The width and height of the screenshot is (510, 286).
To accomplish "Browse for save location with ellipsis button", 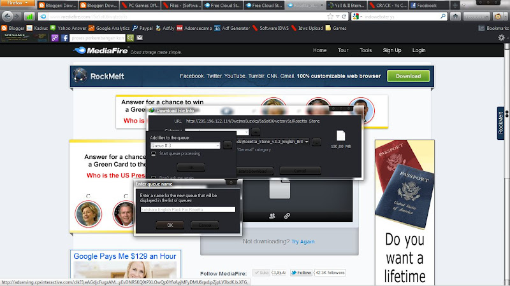I will pos(316,142).
